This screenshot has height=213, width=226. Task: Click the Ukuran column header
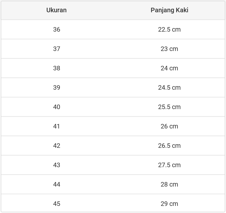[x=56, y=10]
